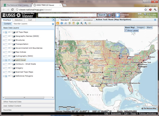
Task: Select the XY coordinates tool
Action: pyautogui.click(x=66, y=23)
